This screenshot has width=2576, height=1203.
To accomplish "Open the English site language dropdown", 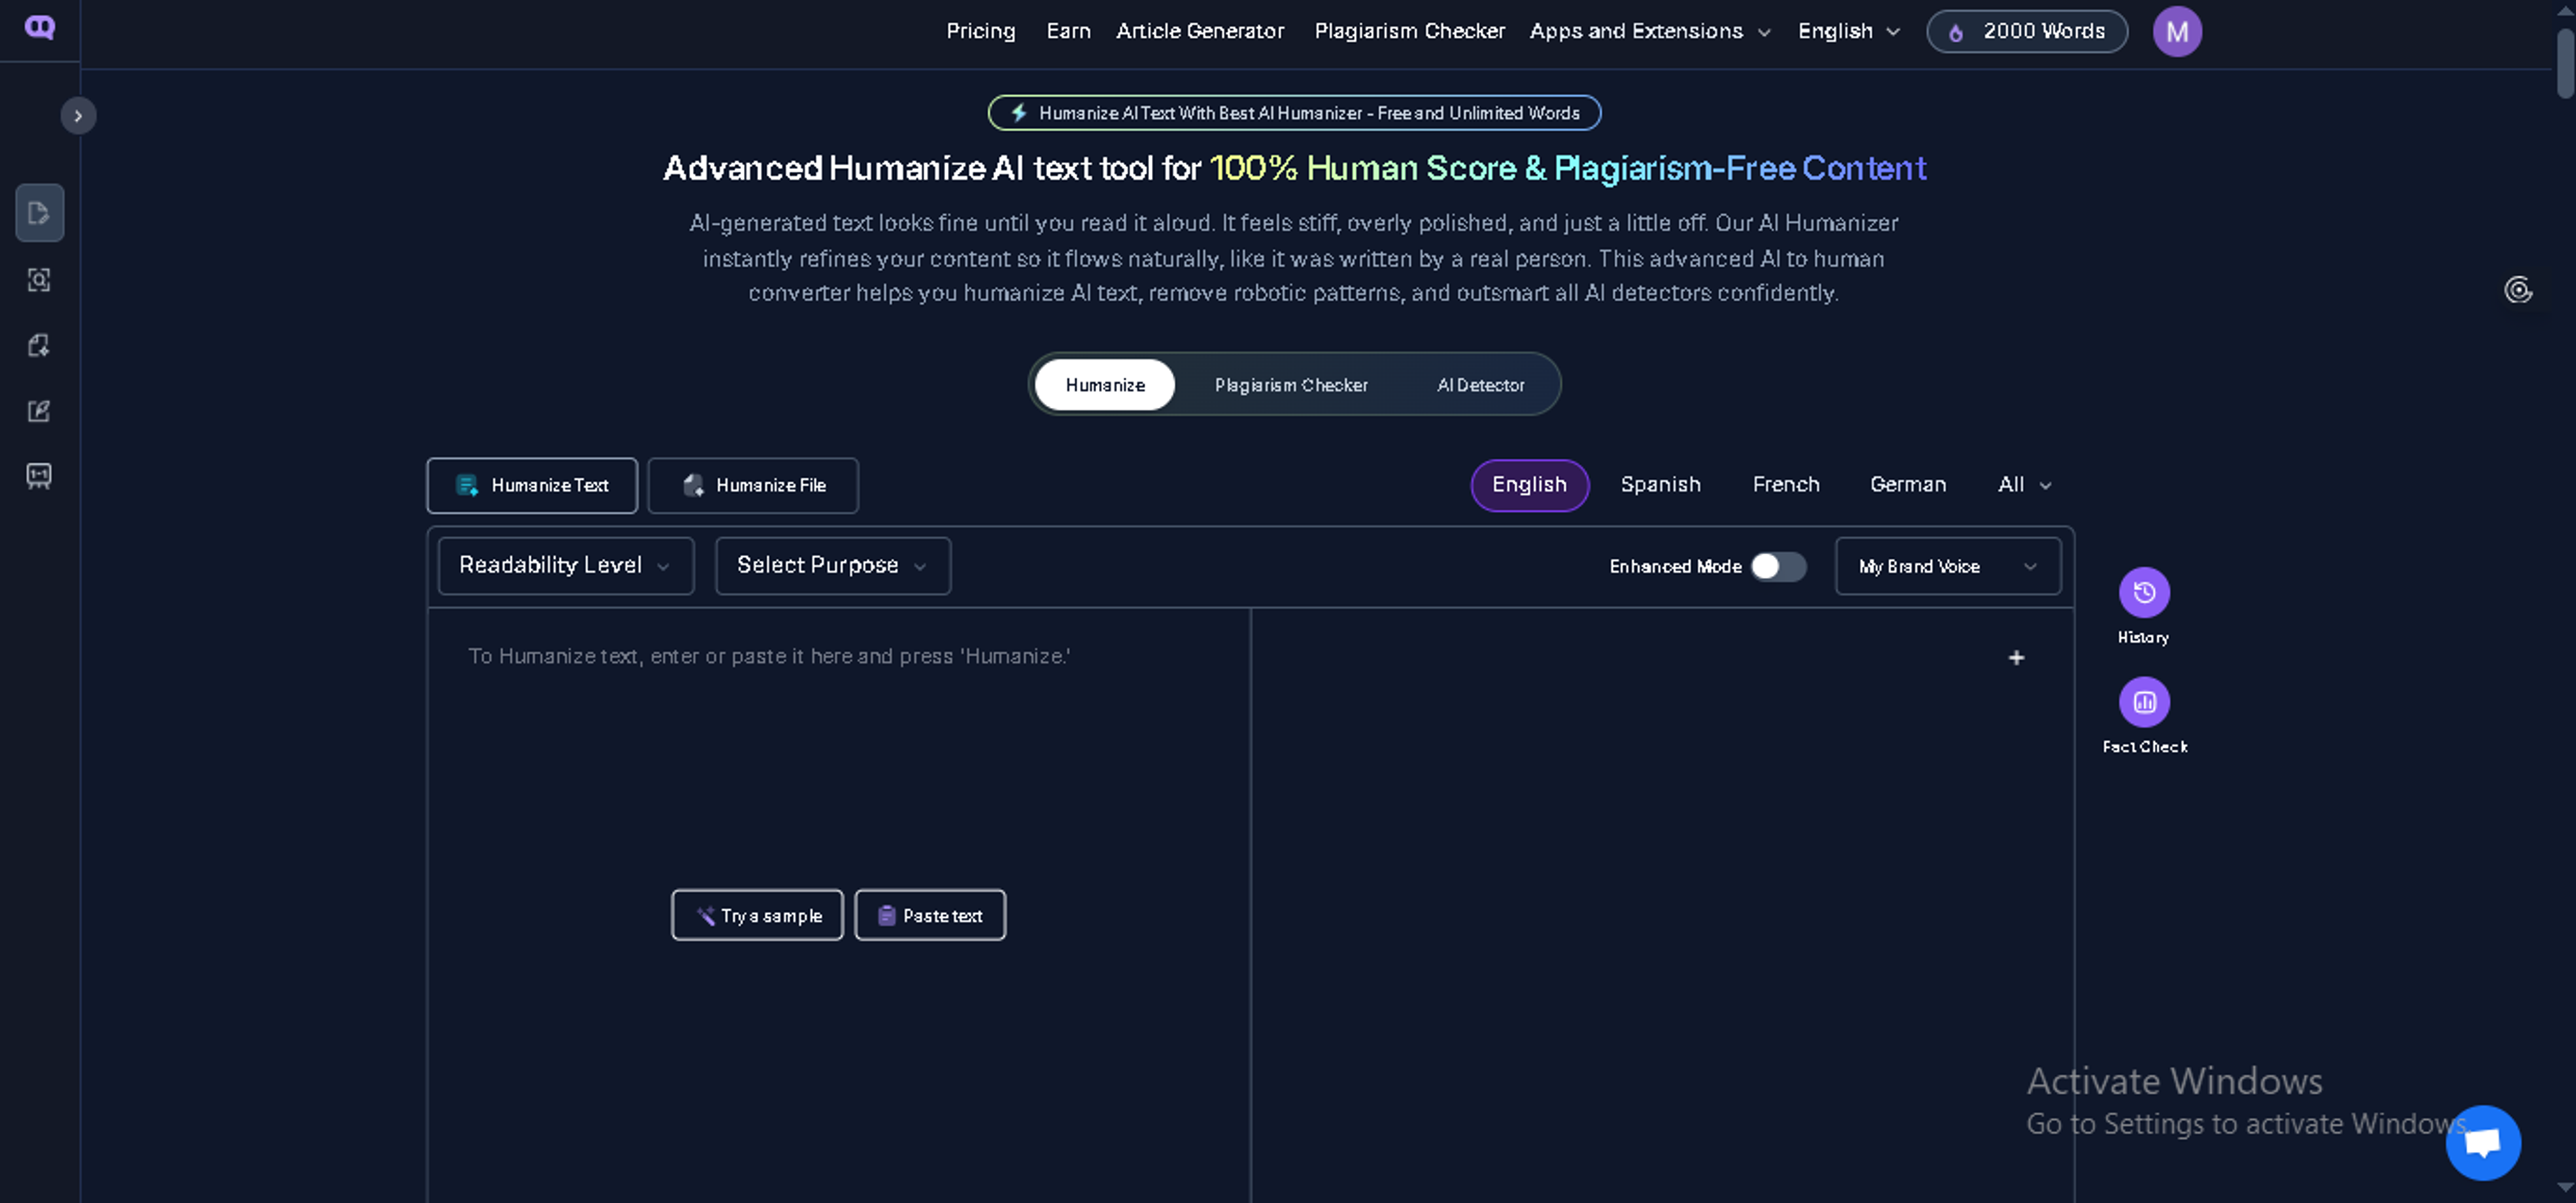I will [1848, 31].
